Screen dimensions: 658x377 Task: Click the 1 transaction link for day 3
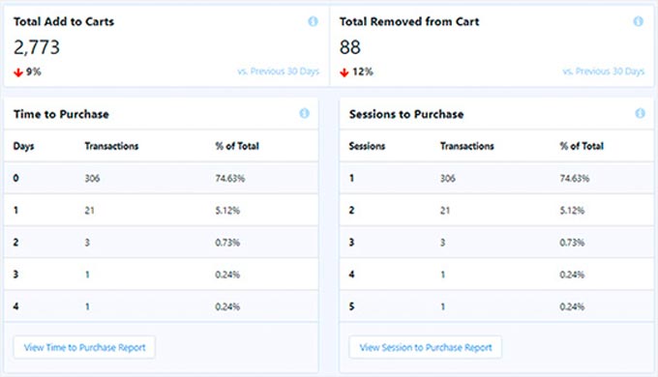[87, 275]
